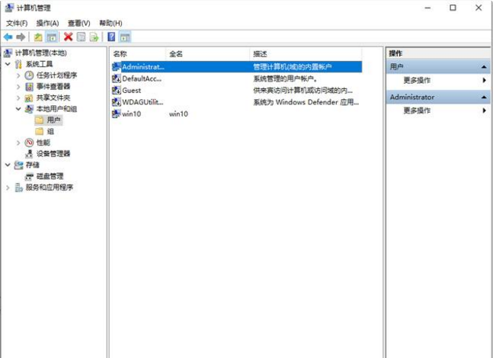The image size is (493, 358).
Task: Collapse the 本地用户和组 node
Action: (18, 109)
